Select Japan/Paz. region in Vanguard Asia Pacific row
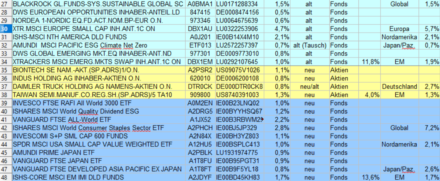 [x=399, y=169]
